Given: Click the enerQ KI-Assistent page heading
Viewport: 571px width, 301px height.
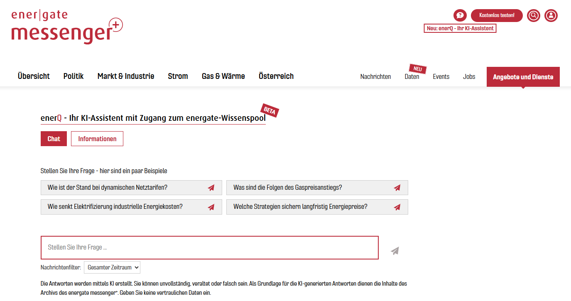Looking at the screenshot, I should click(x=153, y=118).
